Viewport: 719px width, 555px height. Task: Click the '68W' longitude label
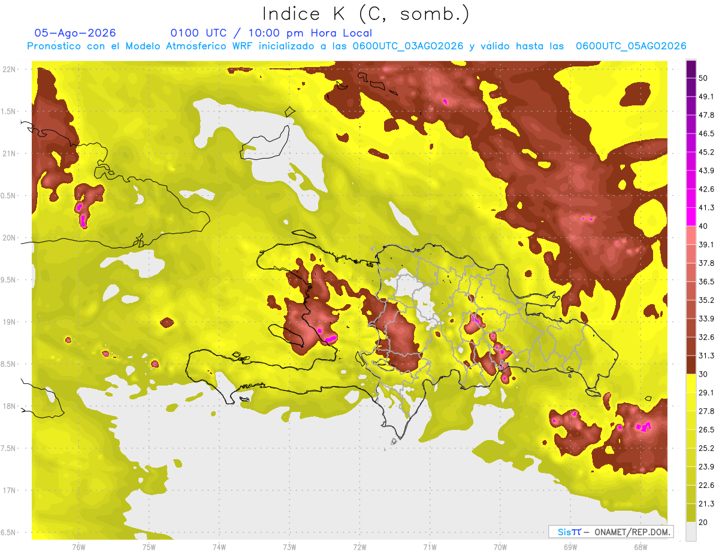(641, 547)
